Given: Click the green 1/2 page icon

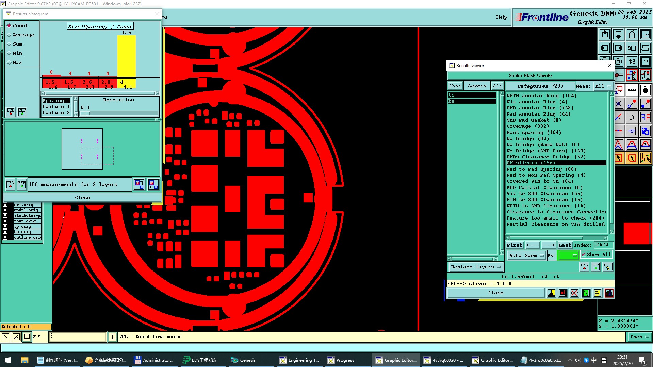Looking at the screenshot, I should coord(586,293).
